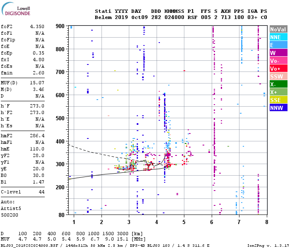Click the hmF2 value 286.4

click(37, 136)
